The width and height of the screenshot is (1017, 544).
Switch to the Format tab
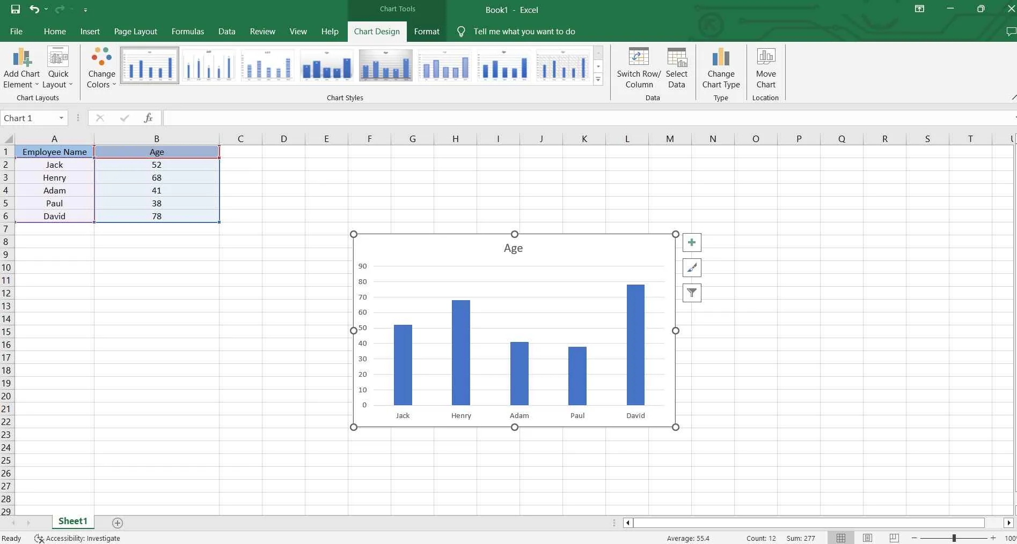tap(426, 31)
